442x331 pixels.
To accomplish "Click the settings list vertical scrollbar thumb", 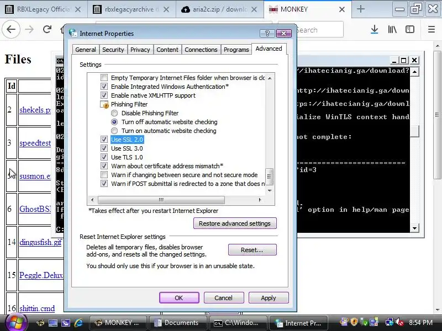I will [x=270, y=177].
